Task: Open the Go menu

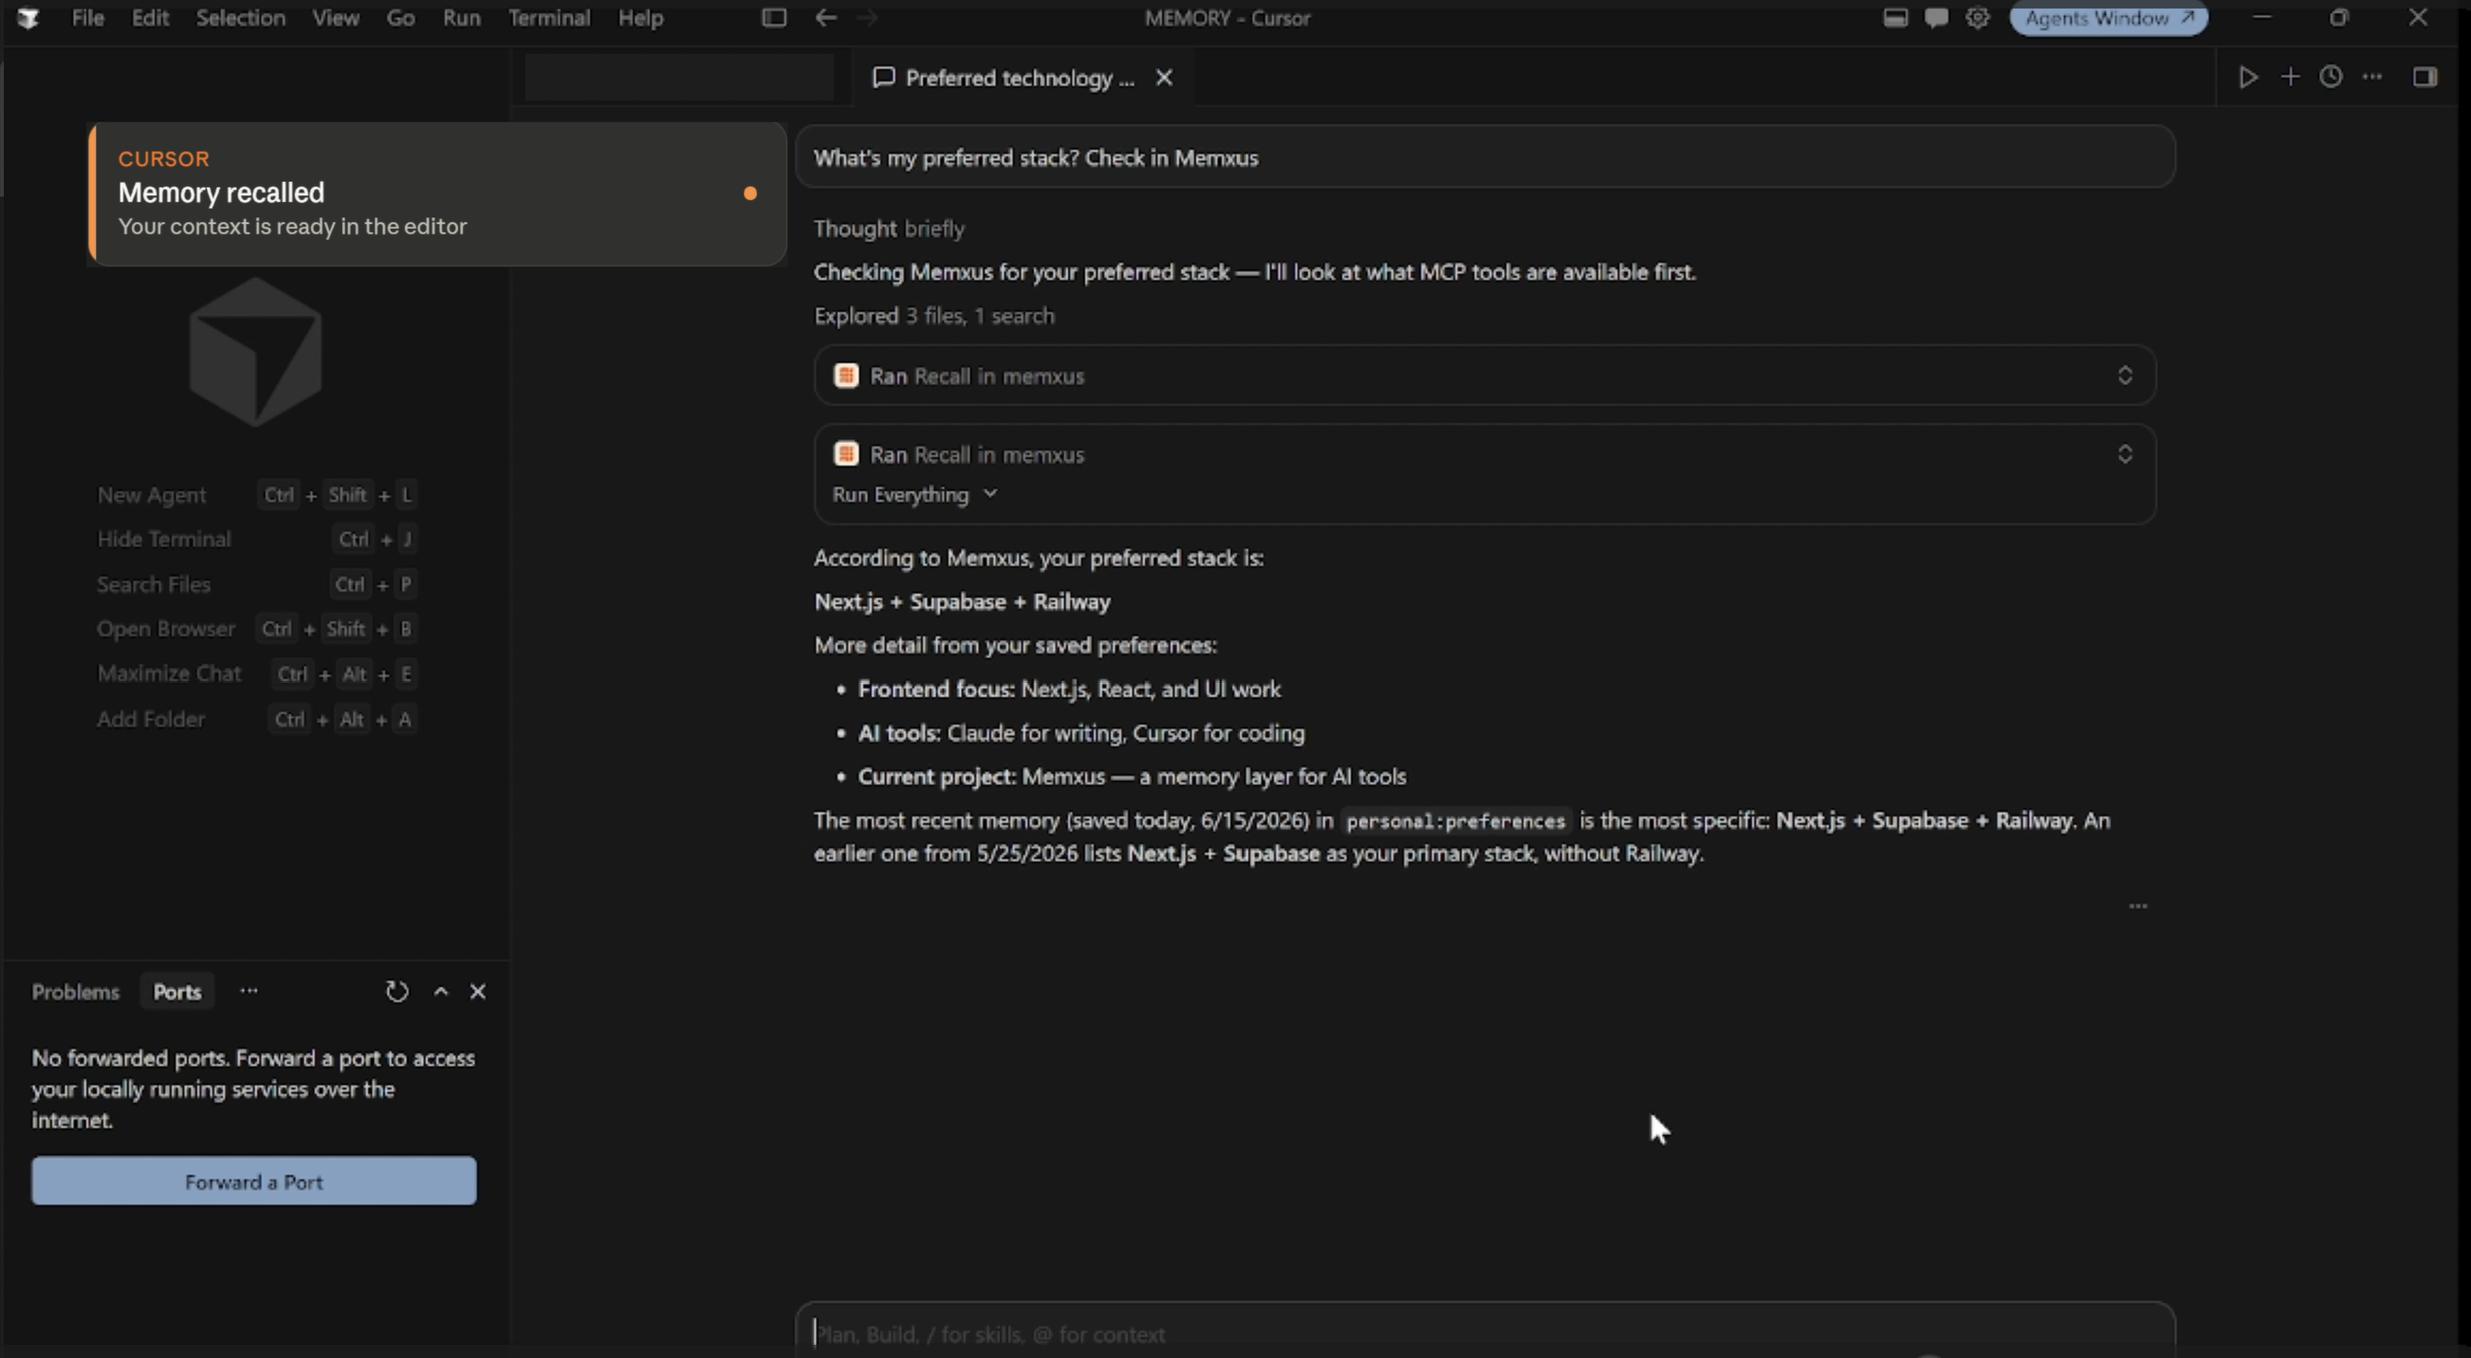Action: (x=400, y=18)
